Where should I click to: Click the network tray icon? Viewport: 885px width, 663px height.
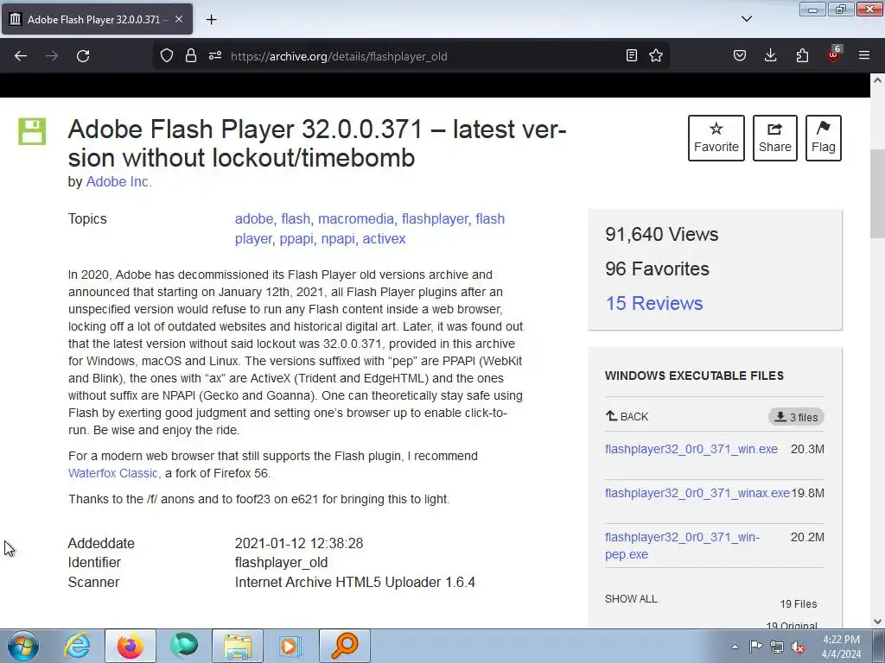tap(777, 647)
